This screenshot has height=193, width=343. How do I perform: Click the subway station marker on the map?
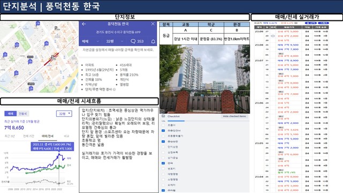click(x=53, y=57)
